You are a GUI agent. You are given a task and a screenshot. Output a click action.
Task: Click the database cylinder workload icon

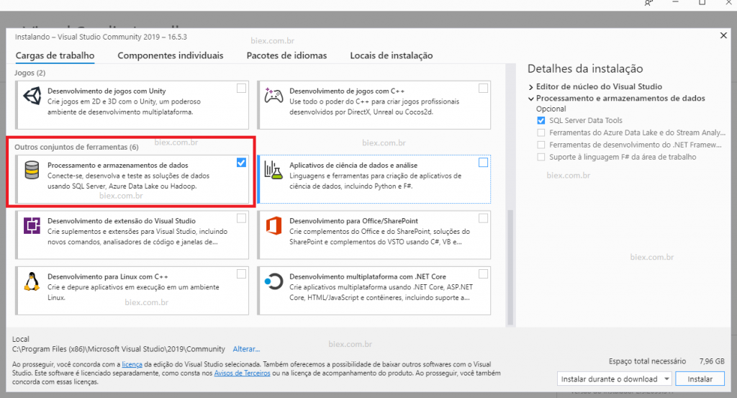[x=32, y=170]
